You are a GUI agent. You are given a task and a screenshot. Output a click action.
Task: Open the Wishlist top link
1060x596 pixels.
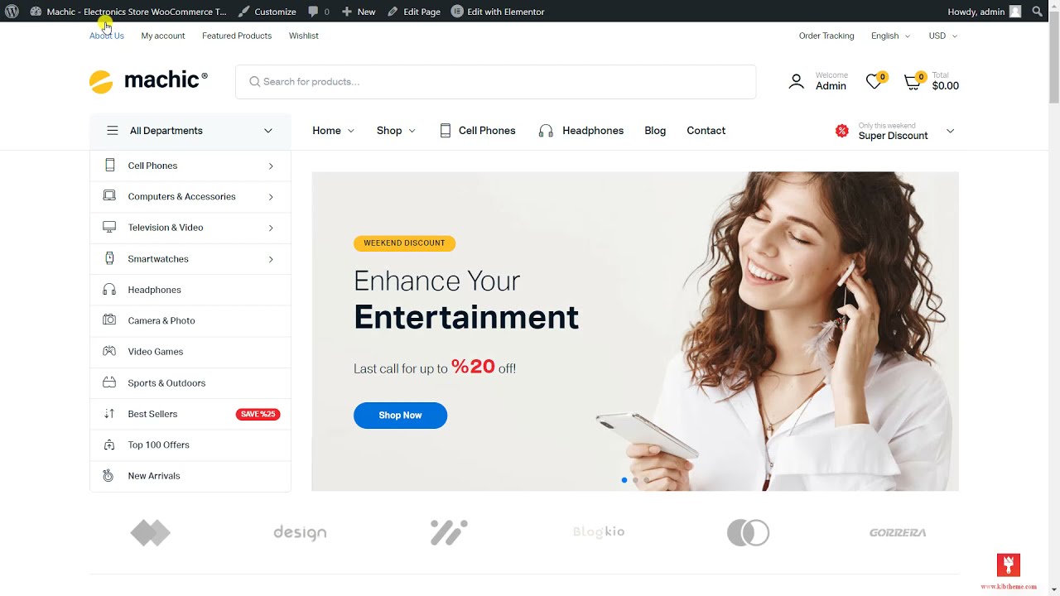tap(304, 36)
